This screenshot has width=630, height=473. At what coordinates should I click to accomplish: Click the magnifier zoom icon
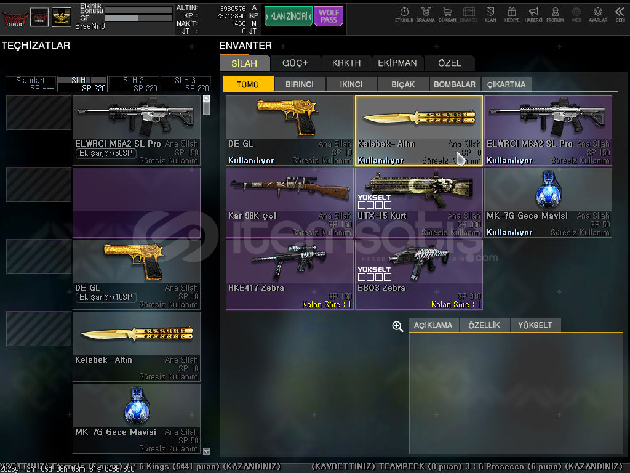[x=397, y=326]
